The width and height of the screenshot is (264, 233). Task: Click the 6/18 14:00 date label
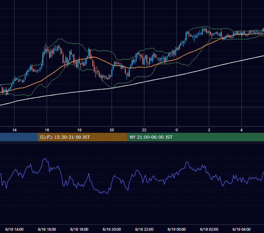tap(14, 229)
